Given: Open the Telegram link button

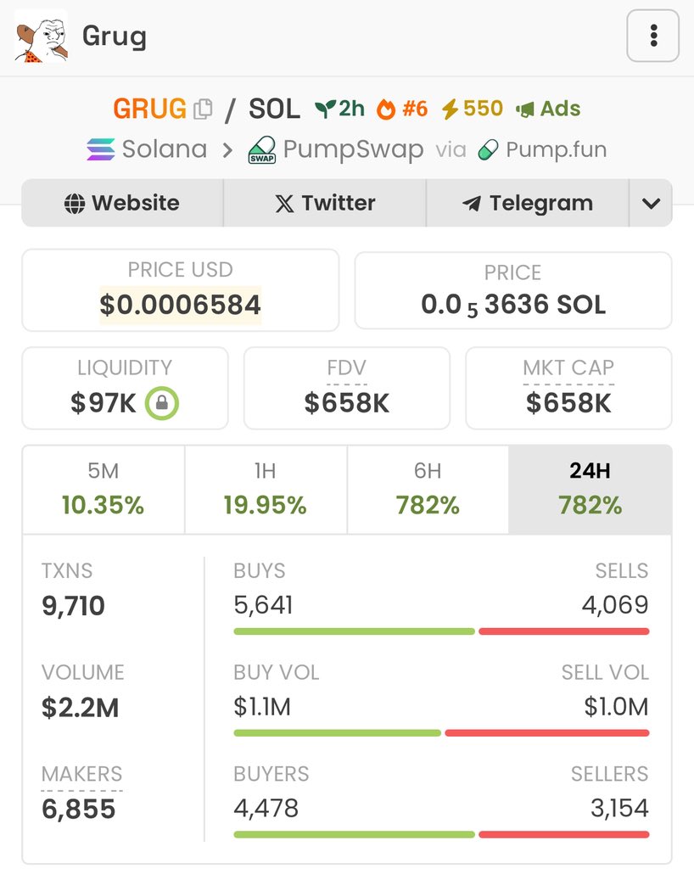Looking at the screenshot, I should 528,203.
